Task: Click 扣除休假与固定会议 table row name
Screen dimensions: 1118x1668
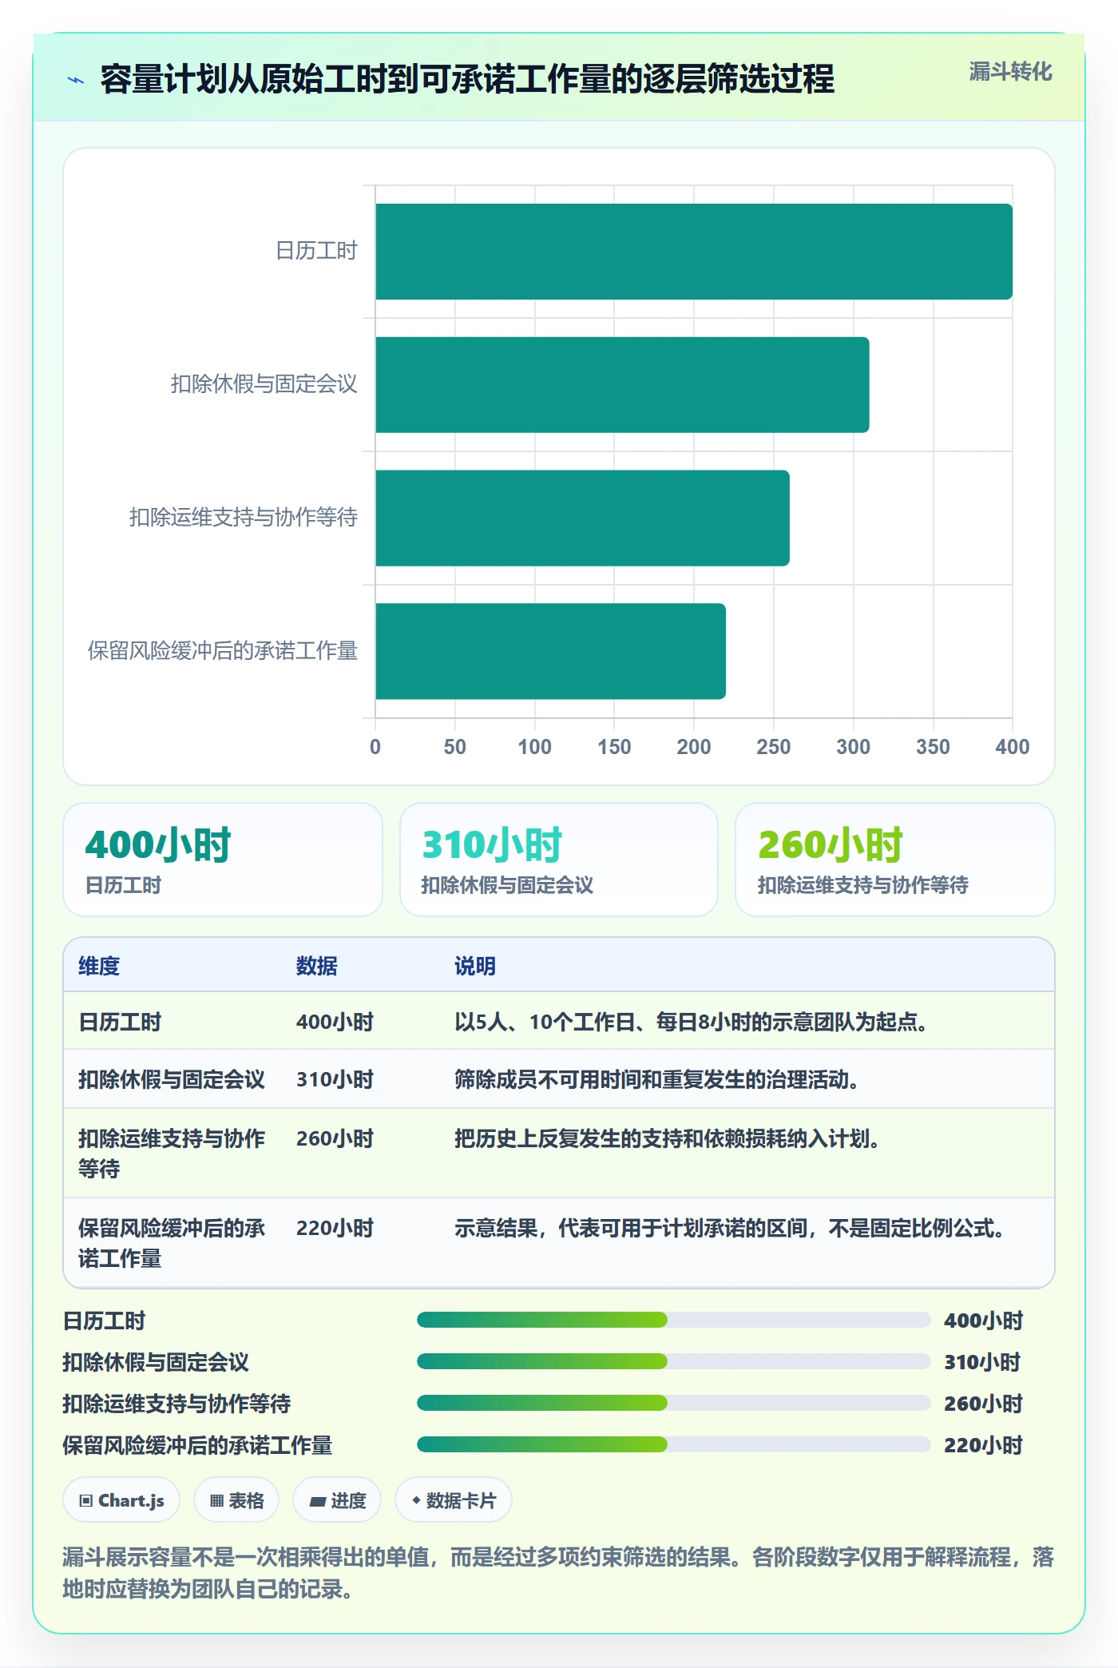Action: 172,1079
